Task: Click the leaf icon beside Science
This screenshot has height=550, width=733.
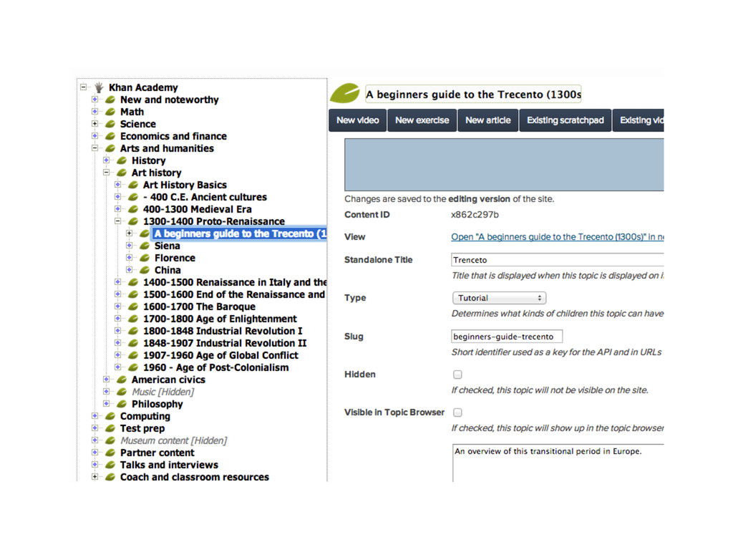Action: (110, 124)
